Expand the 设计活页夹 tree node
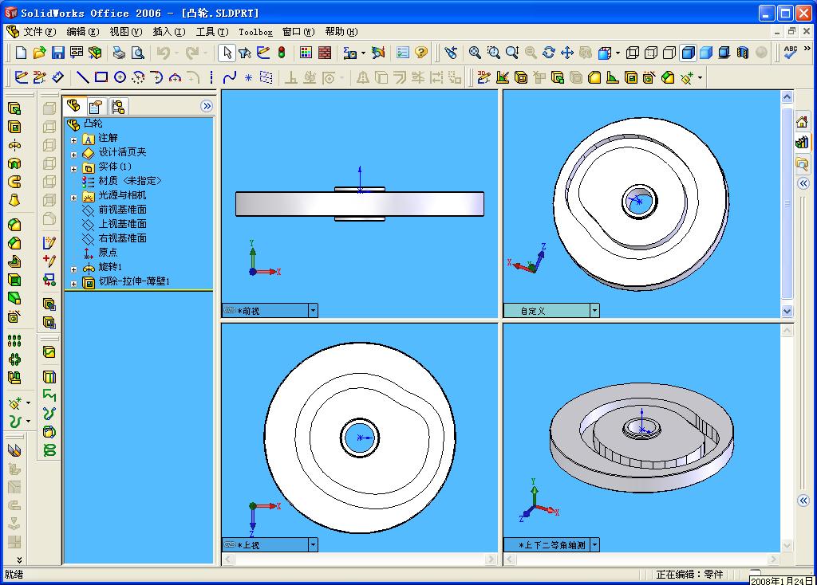The image size is (817, 585). 73,155
